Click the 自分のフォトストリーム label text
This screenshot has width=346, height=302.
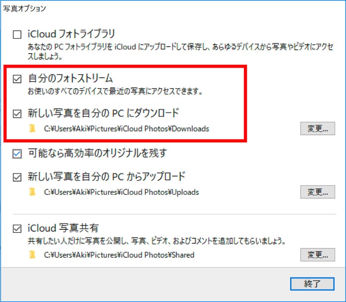coord(70,79)
